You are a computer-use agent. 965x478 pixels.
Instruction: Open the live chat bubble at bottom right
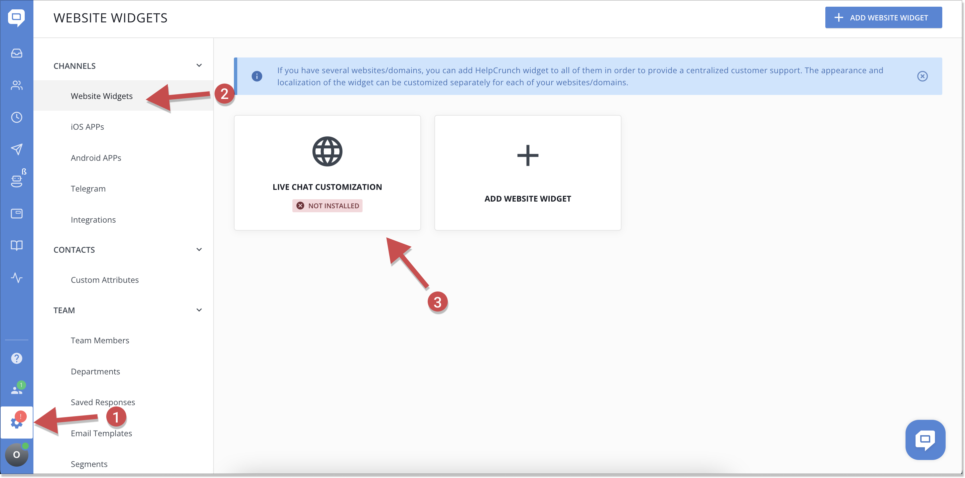pos(925,440)
